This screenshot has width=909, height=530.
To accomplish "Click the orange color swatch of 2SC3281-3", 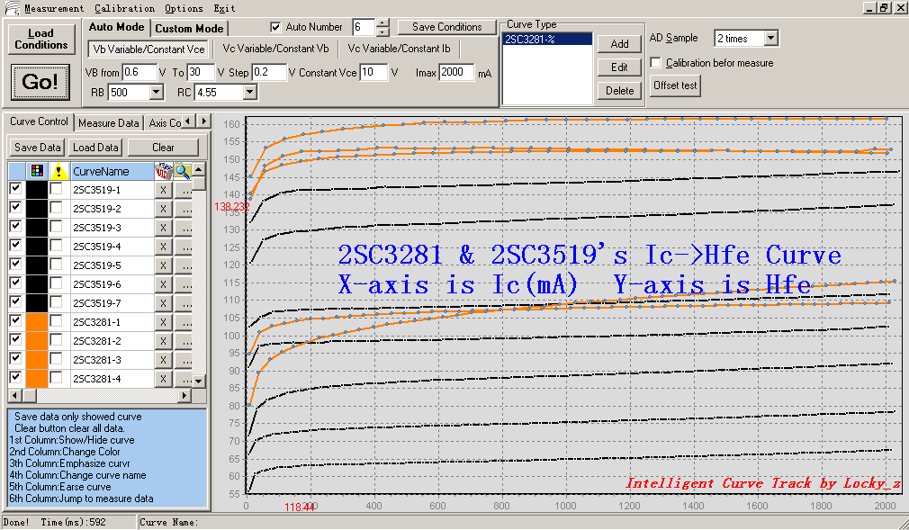I will 37,360.
